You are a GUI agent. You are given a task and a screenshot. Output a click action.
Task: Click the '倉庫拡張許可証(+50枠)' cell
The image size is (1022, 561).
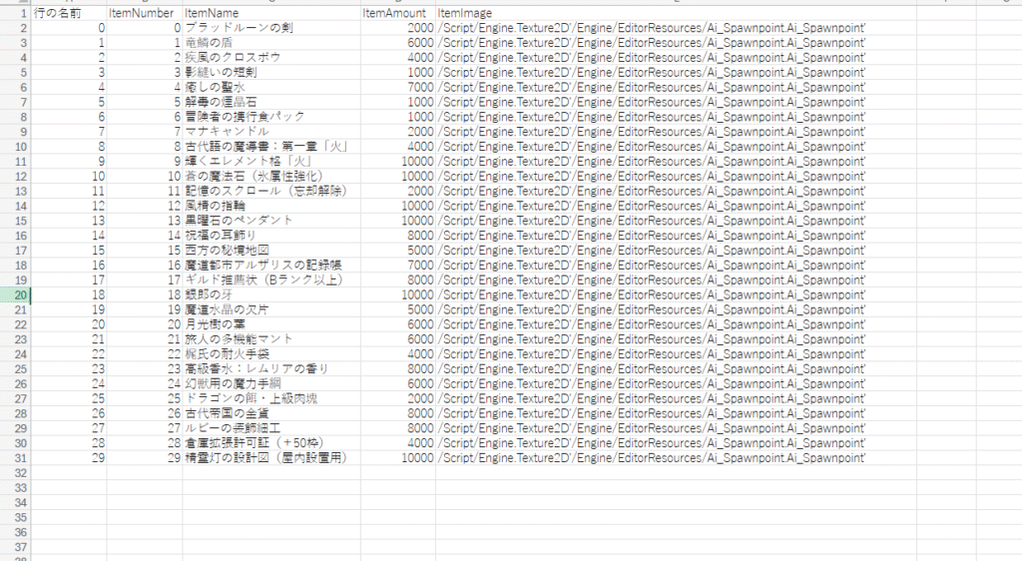tap(271, 443)
